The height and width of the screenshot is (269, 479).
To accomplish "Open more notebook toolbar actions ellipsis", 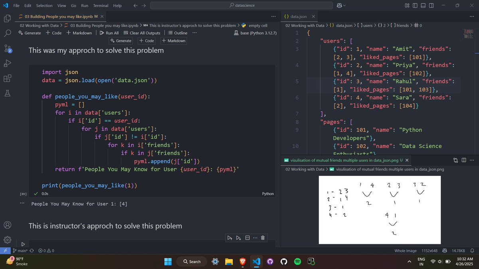I will tap(194, 33).
